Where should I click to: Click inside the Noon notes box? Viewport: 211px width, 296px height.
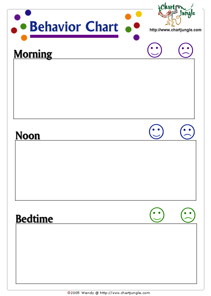[105, 170]
